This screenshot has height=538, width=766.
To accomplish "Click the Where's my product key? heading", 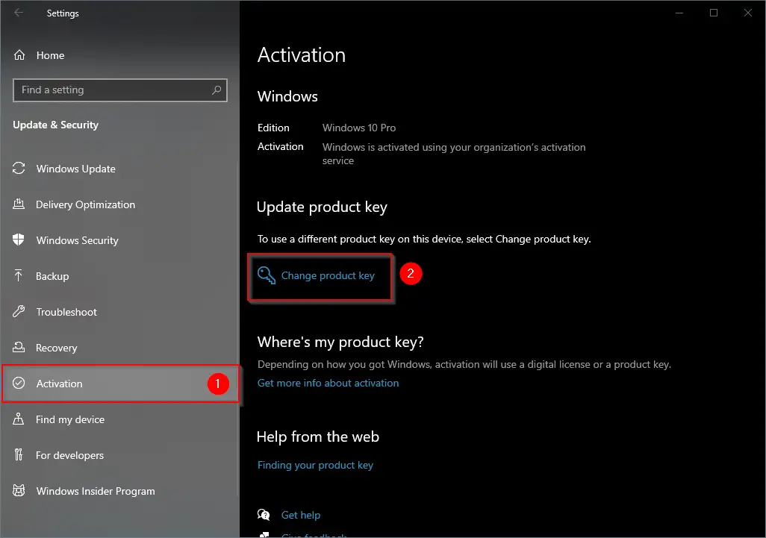I will pyautogui.click(x=340, y=342).
